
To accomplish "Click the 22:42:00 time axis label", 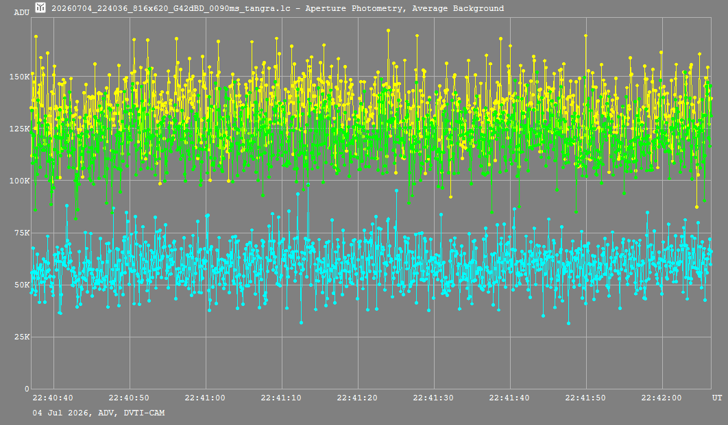I will pyautogui.click(x=662, y=398).
